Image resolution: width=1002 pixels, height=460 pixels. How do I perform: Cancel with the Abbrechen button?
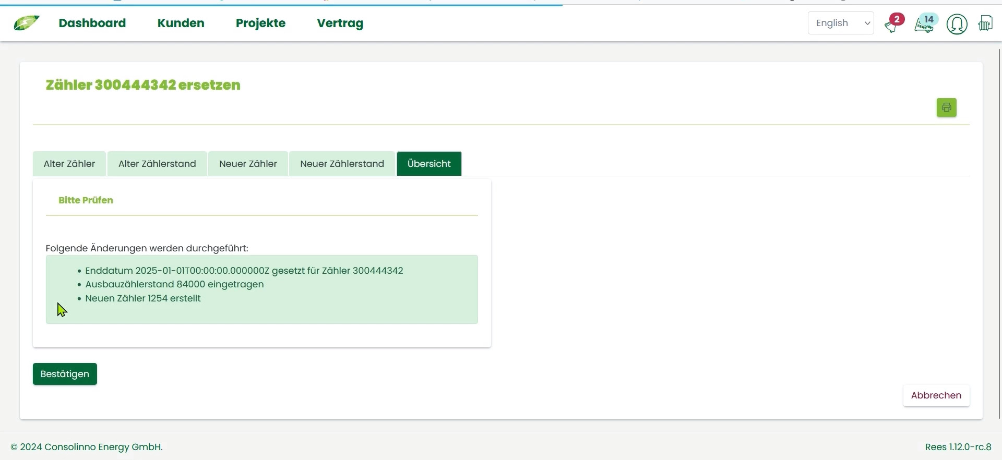[936, 395]
